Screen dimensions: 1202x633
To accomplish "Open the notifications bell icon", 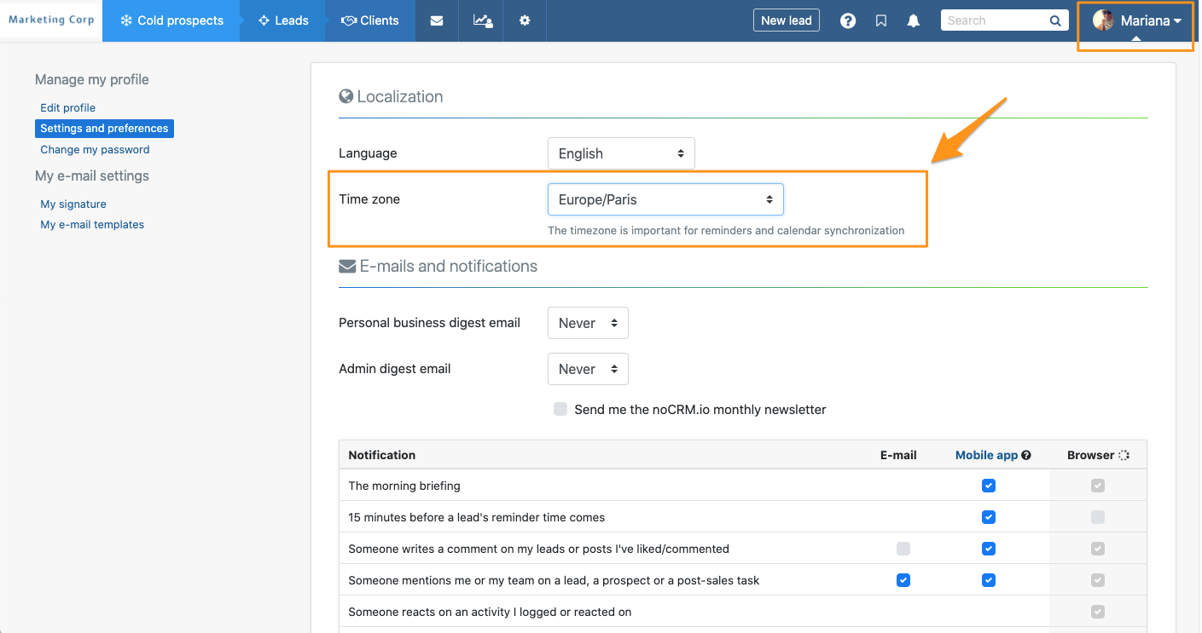I will (x=914, y=20).
